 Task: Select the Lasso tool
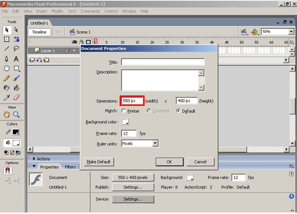(x=16, y=49)
